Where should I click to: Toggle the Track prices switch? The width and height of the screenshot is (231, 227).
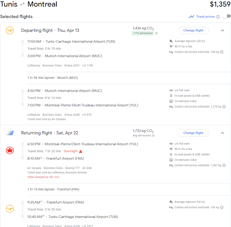coord(226,17)
